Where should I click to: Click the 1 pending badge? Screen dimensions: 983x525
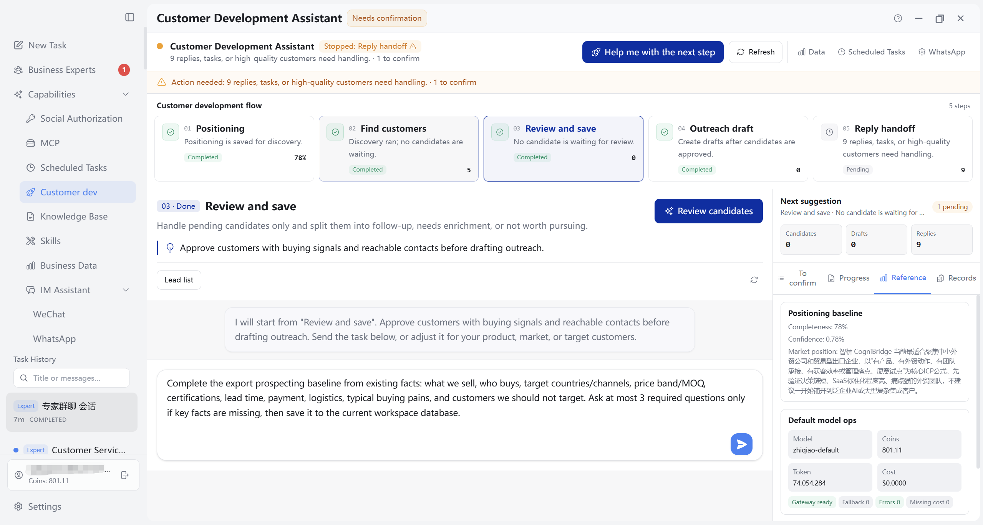click(952, 207)
